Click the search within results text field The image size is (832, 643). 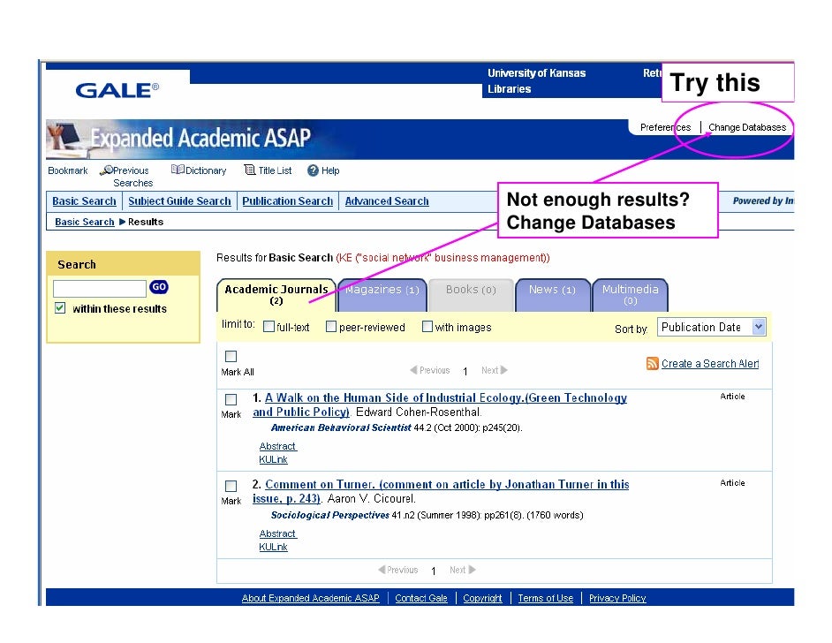pyautogui.click(x=99, y=289)
